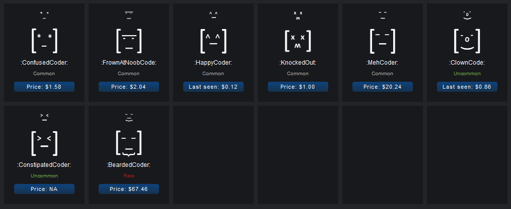511x209 pixels.
Task: Click the Last seen: $0.86 button
Action: (x=467, y=87)
